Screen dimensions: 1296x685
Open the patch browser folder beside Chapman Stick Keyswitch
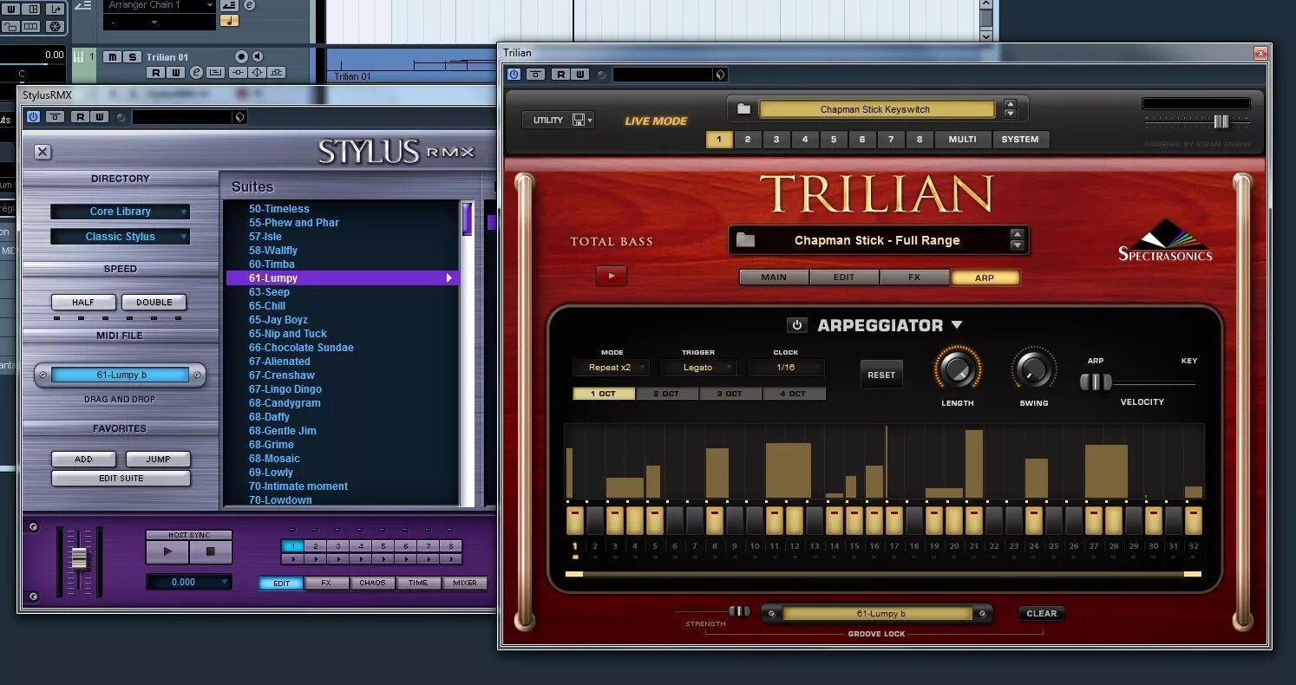coord(743,109)
